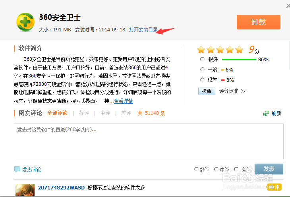Image resolution: width=290 pixels, height=197 pixels.
Task: Switch to the 全部评论 tab
Action: click(x=57, y=113)
